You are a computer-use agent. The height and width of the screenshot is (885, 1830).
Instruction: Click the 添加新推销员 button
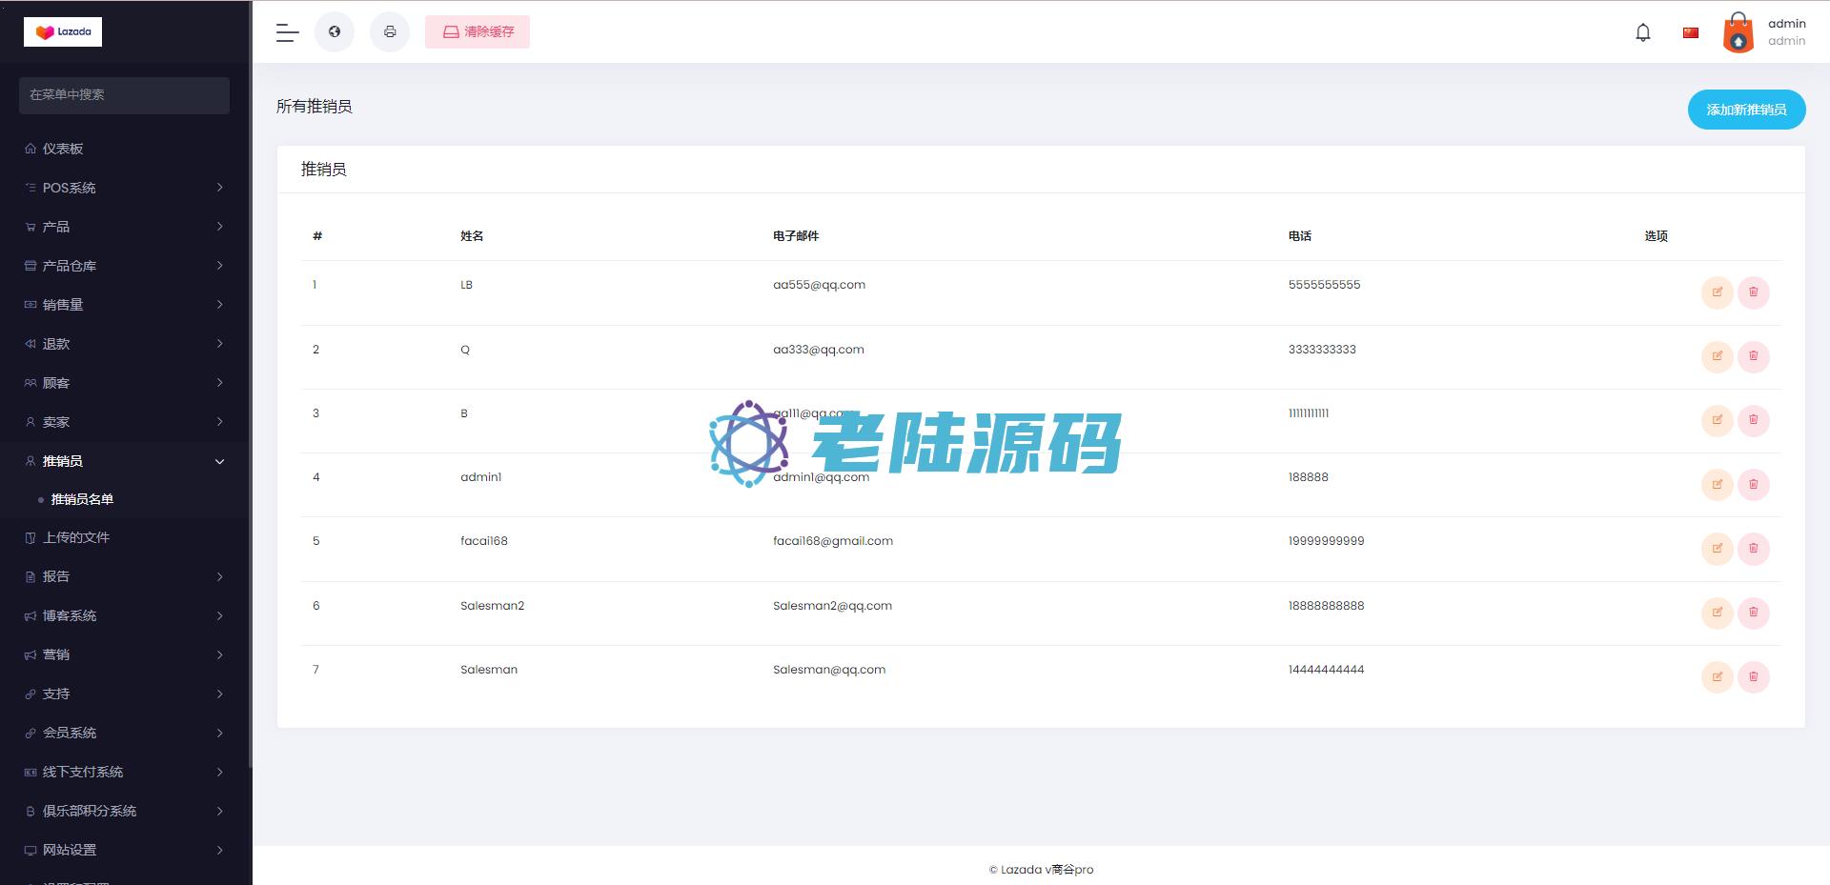1746,110
